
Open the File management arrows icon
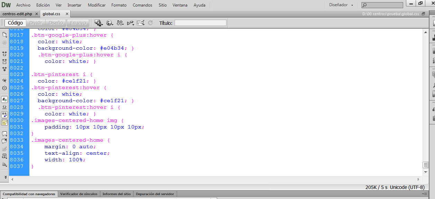(120, 23)
